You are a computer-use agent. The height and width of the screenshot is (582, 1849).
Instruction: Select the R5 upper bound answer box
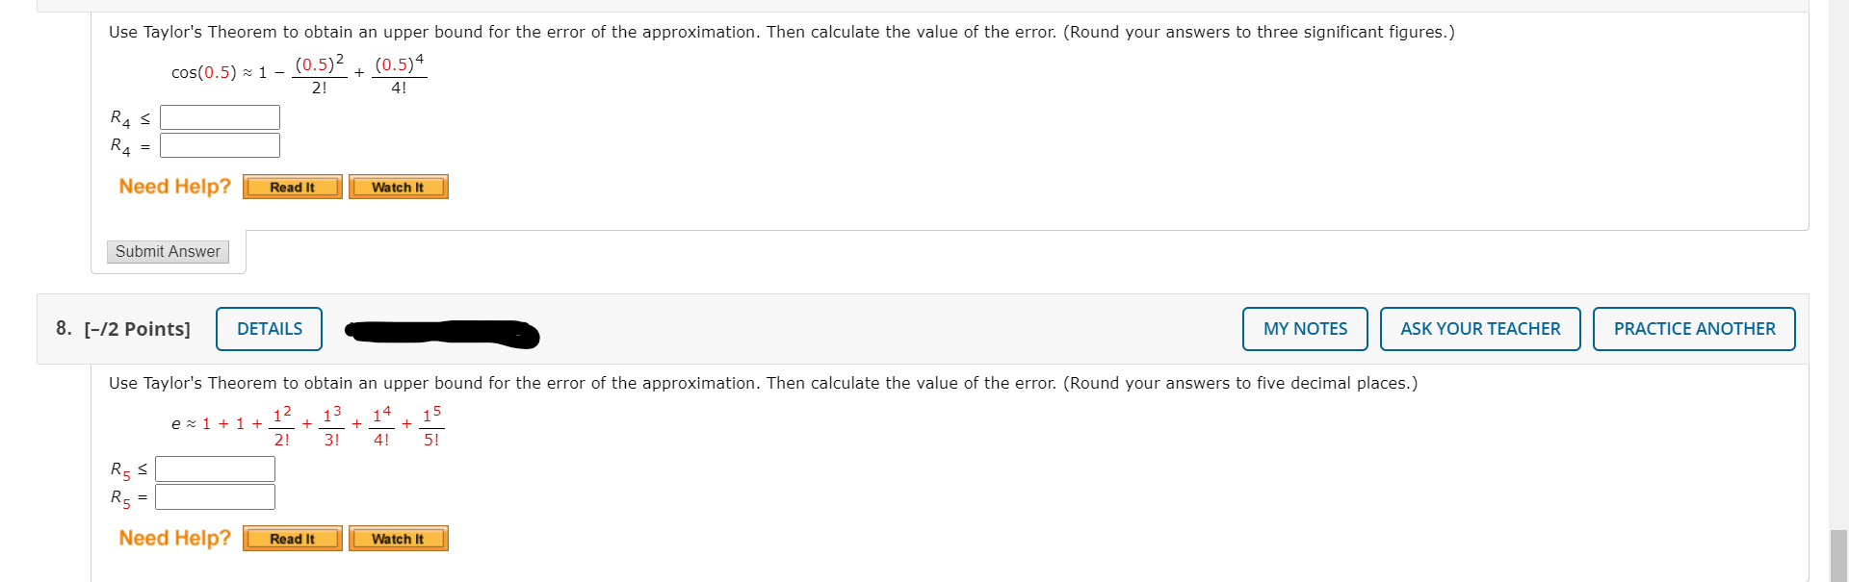[x=214, y=468]
